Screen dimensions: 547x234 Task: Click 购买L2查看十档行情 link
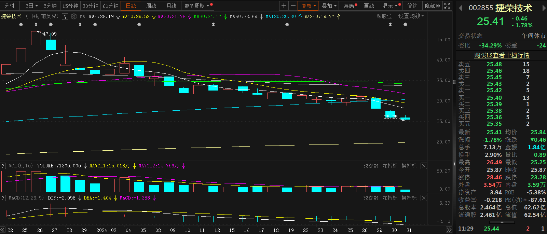coord(502,55)
